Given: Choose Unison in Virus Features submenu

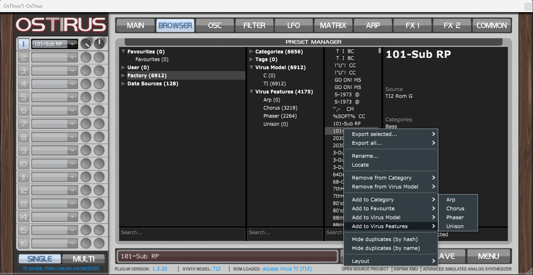Looking at the screenshot, I should (x=458, y=226).
